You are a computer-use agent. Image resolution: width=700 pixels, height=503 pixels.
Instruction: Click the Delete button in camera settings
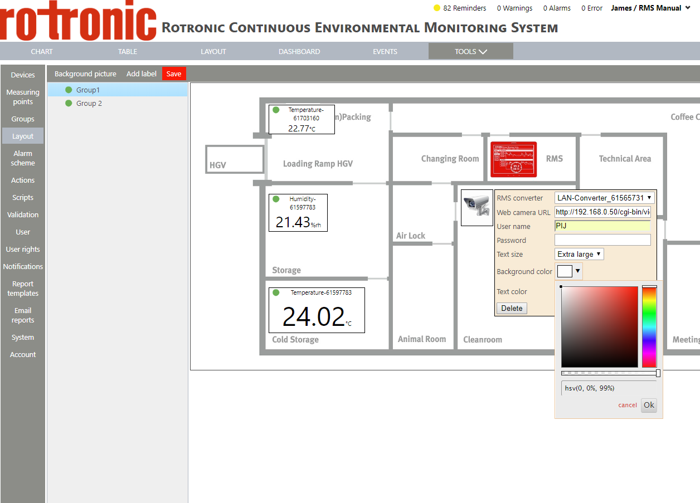point(512,308)
